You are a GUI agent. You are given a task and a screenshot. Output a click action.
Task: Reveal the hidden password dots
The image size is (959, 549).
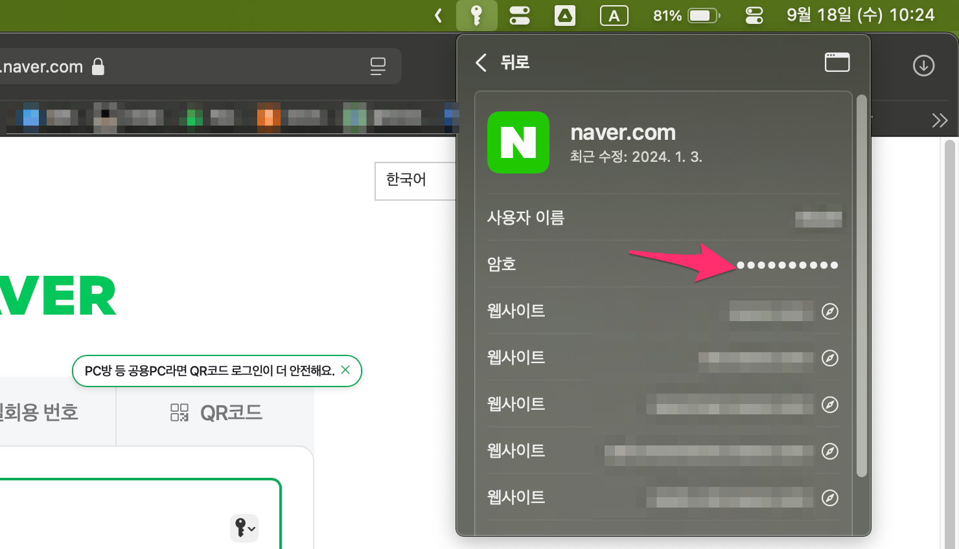click(788, 265)
